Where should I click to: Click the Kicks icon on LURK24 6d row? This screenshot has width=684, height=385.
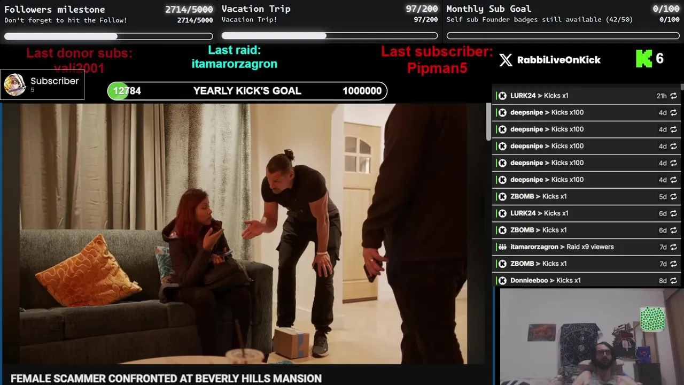502,213
